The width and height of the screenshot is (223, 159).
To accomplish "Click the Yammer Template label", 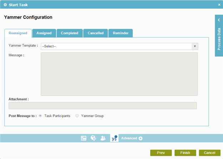I will click(x=23, y=46).
